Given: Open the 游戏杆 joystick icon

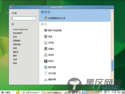Looking at the screenshot, I should click(x=45, y=55).
